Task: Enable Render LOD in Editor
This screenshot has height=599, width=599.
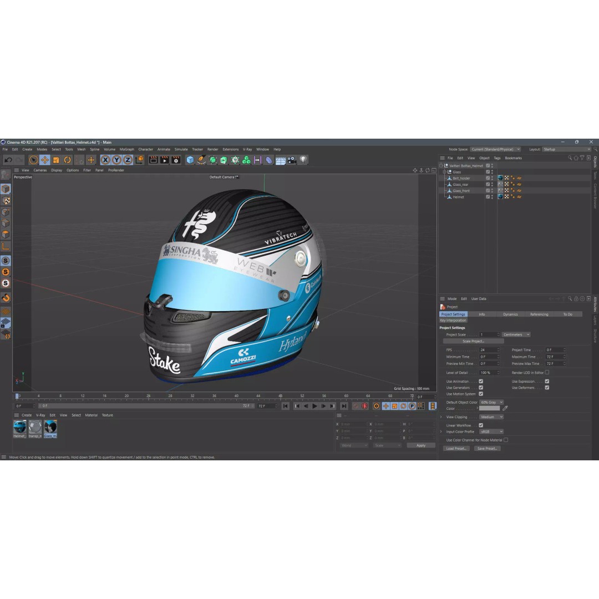Action: (547, 372)
